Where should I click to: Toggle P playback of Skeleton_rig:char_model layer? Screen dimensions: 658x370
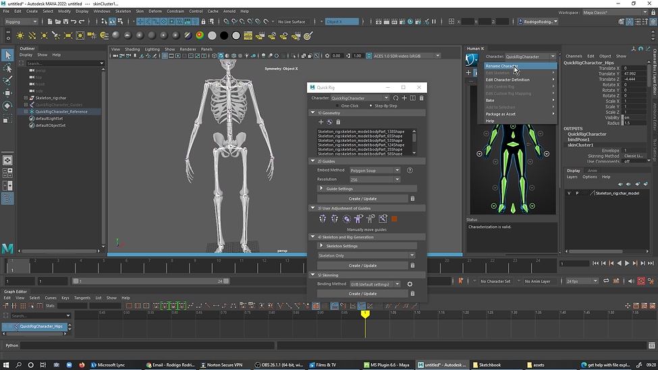pyautogui.click(x=577, y=193)
